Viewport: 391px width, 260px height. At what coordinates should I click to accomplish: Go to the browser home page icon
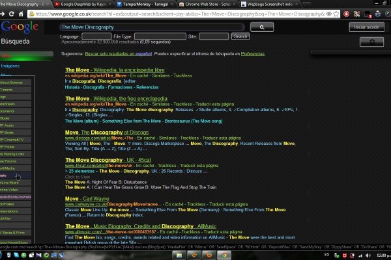(21, 14)
